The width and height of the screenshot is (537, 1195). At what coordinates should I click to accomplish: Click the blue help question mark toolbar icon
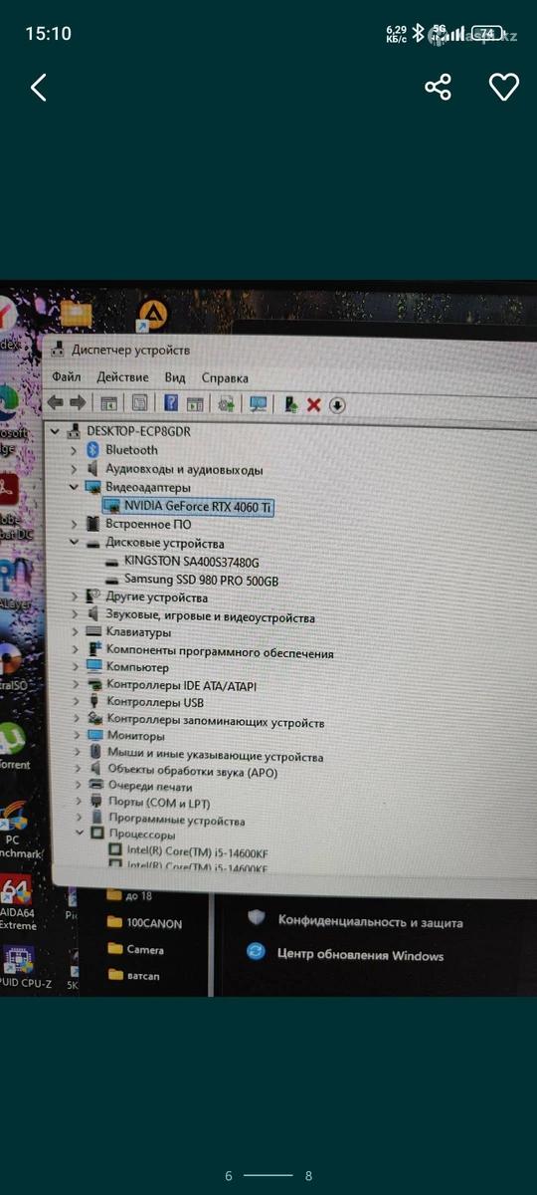pos(171,403)
